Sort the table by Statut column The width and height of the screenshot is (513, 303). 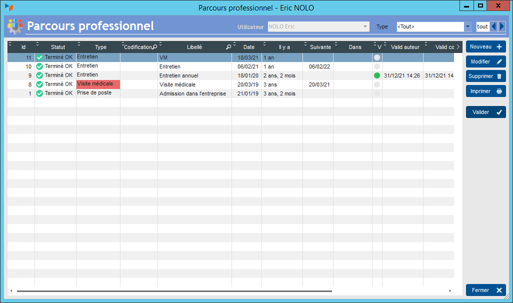point(58,47)
